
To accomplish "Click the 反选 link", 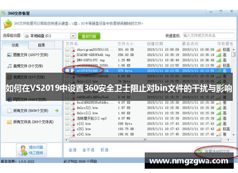I will click(105, 150).
